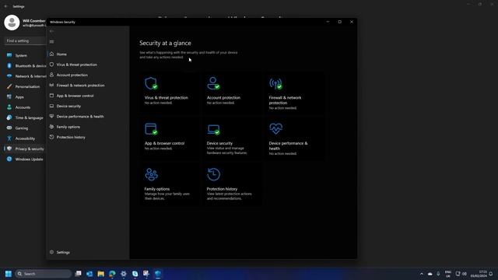Click the user profile avatar in Settings

(x=12, y=23)
